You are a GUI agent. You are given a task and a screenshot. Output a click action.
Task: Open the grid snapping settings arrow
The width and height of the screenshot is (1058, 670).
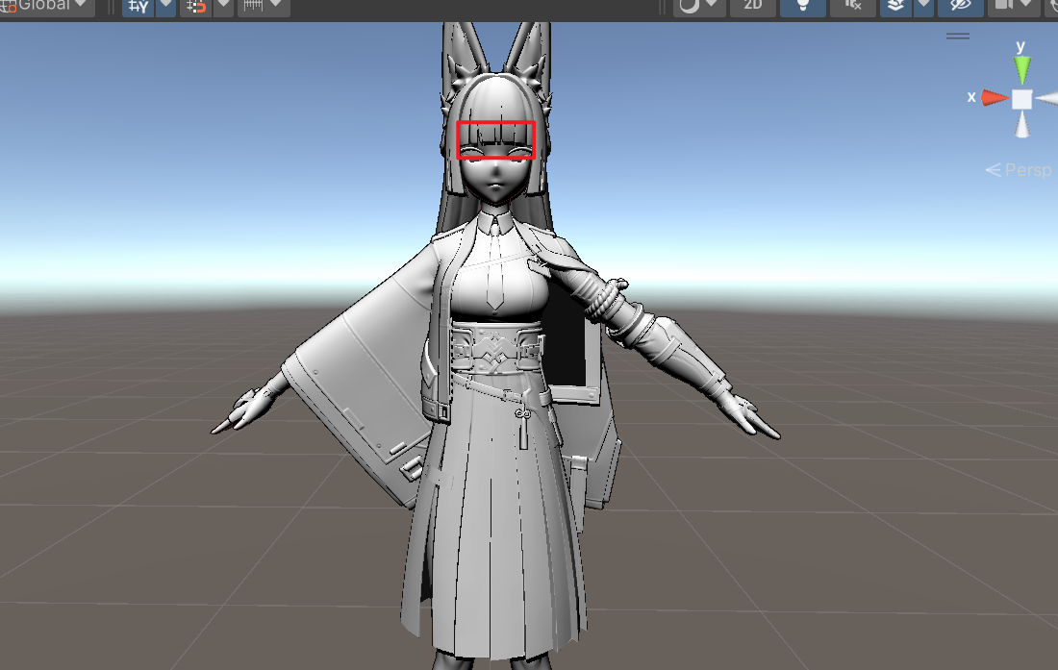click(222, 6)
